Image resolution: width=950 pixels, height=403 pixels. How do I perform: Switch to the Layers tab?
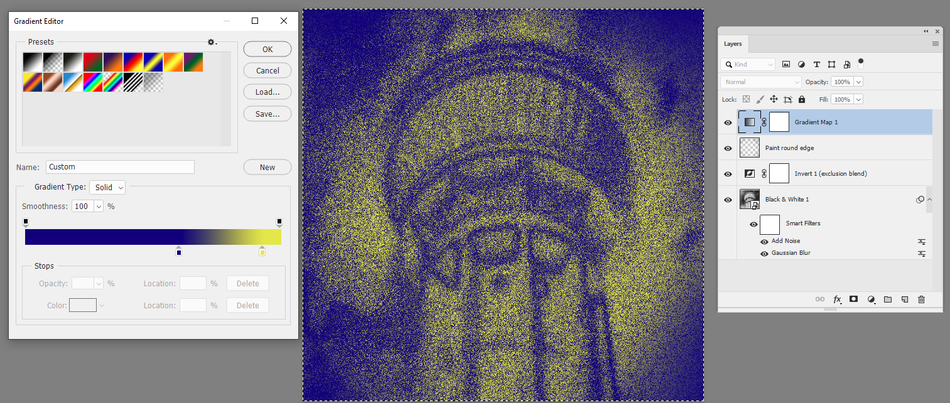[x=733, y=44]
